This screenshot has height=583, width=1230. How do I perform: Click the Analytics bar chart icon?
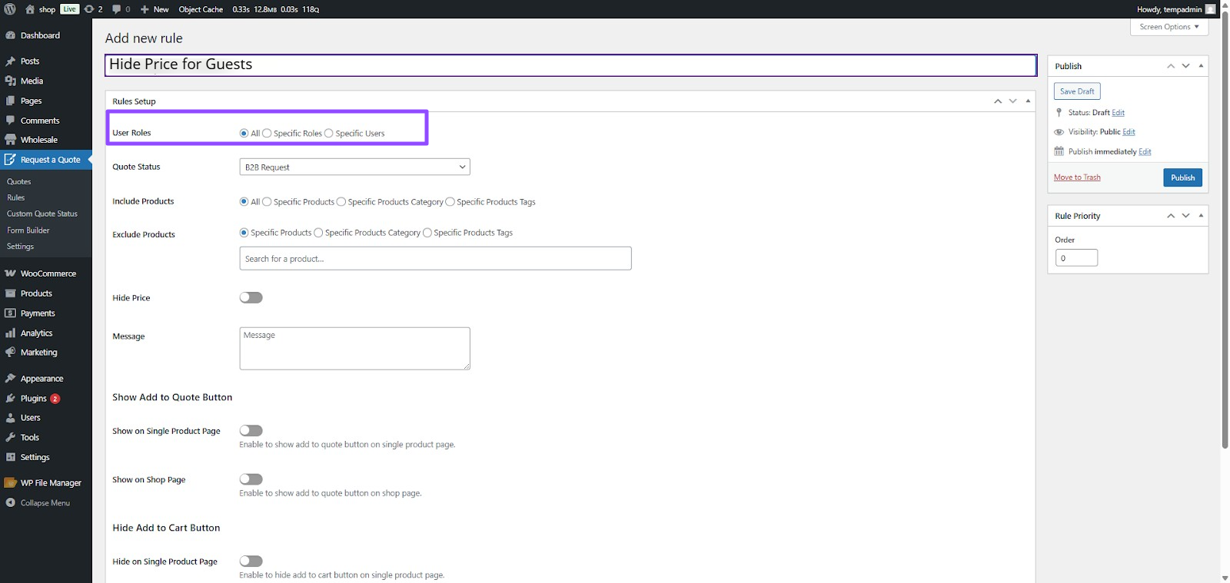[10, 333]
